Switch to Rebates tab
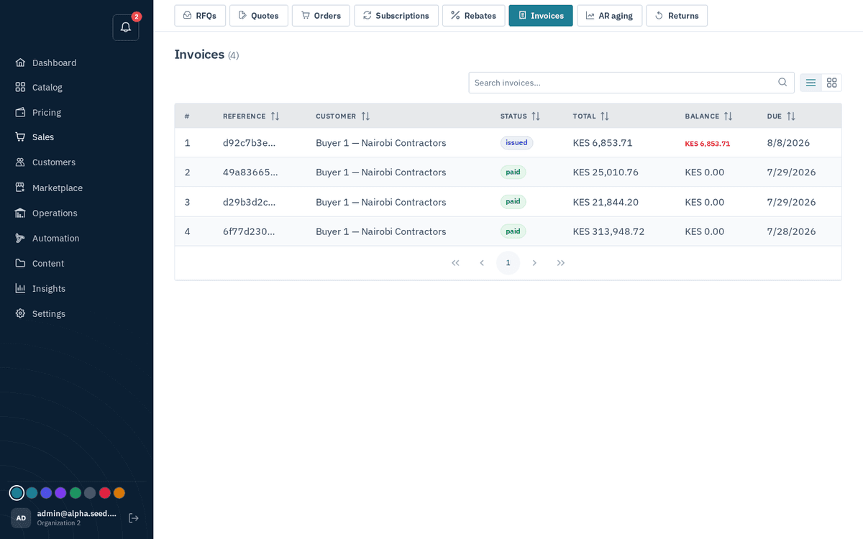 (474, 16)
